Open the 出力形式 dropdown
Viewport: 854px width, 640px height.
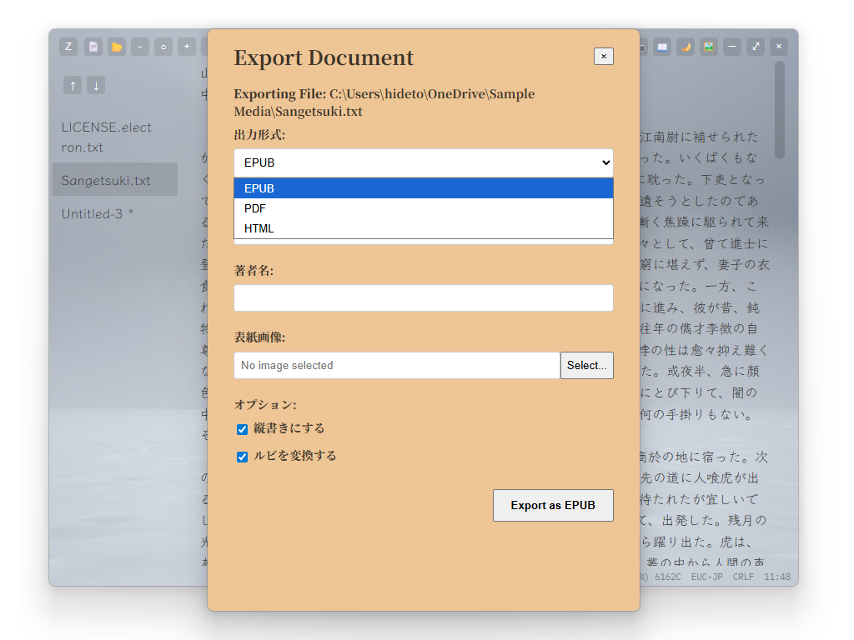(x=423, y=162)
